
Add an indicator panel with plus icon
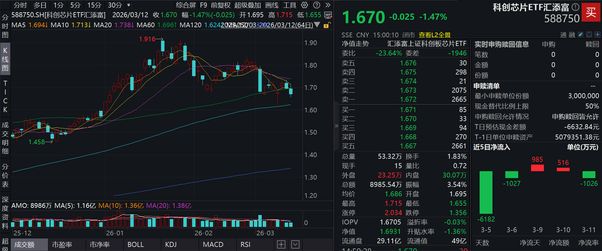[281, 244]
